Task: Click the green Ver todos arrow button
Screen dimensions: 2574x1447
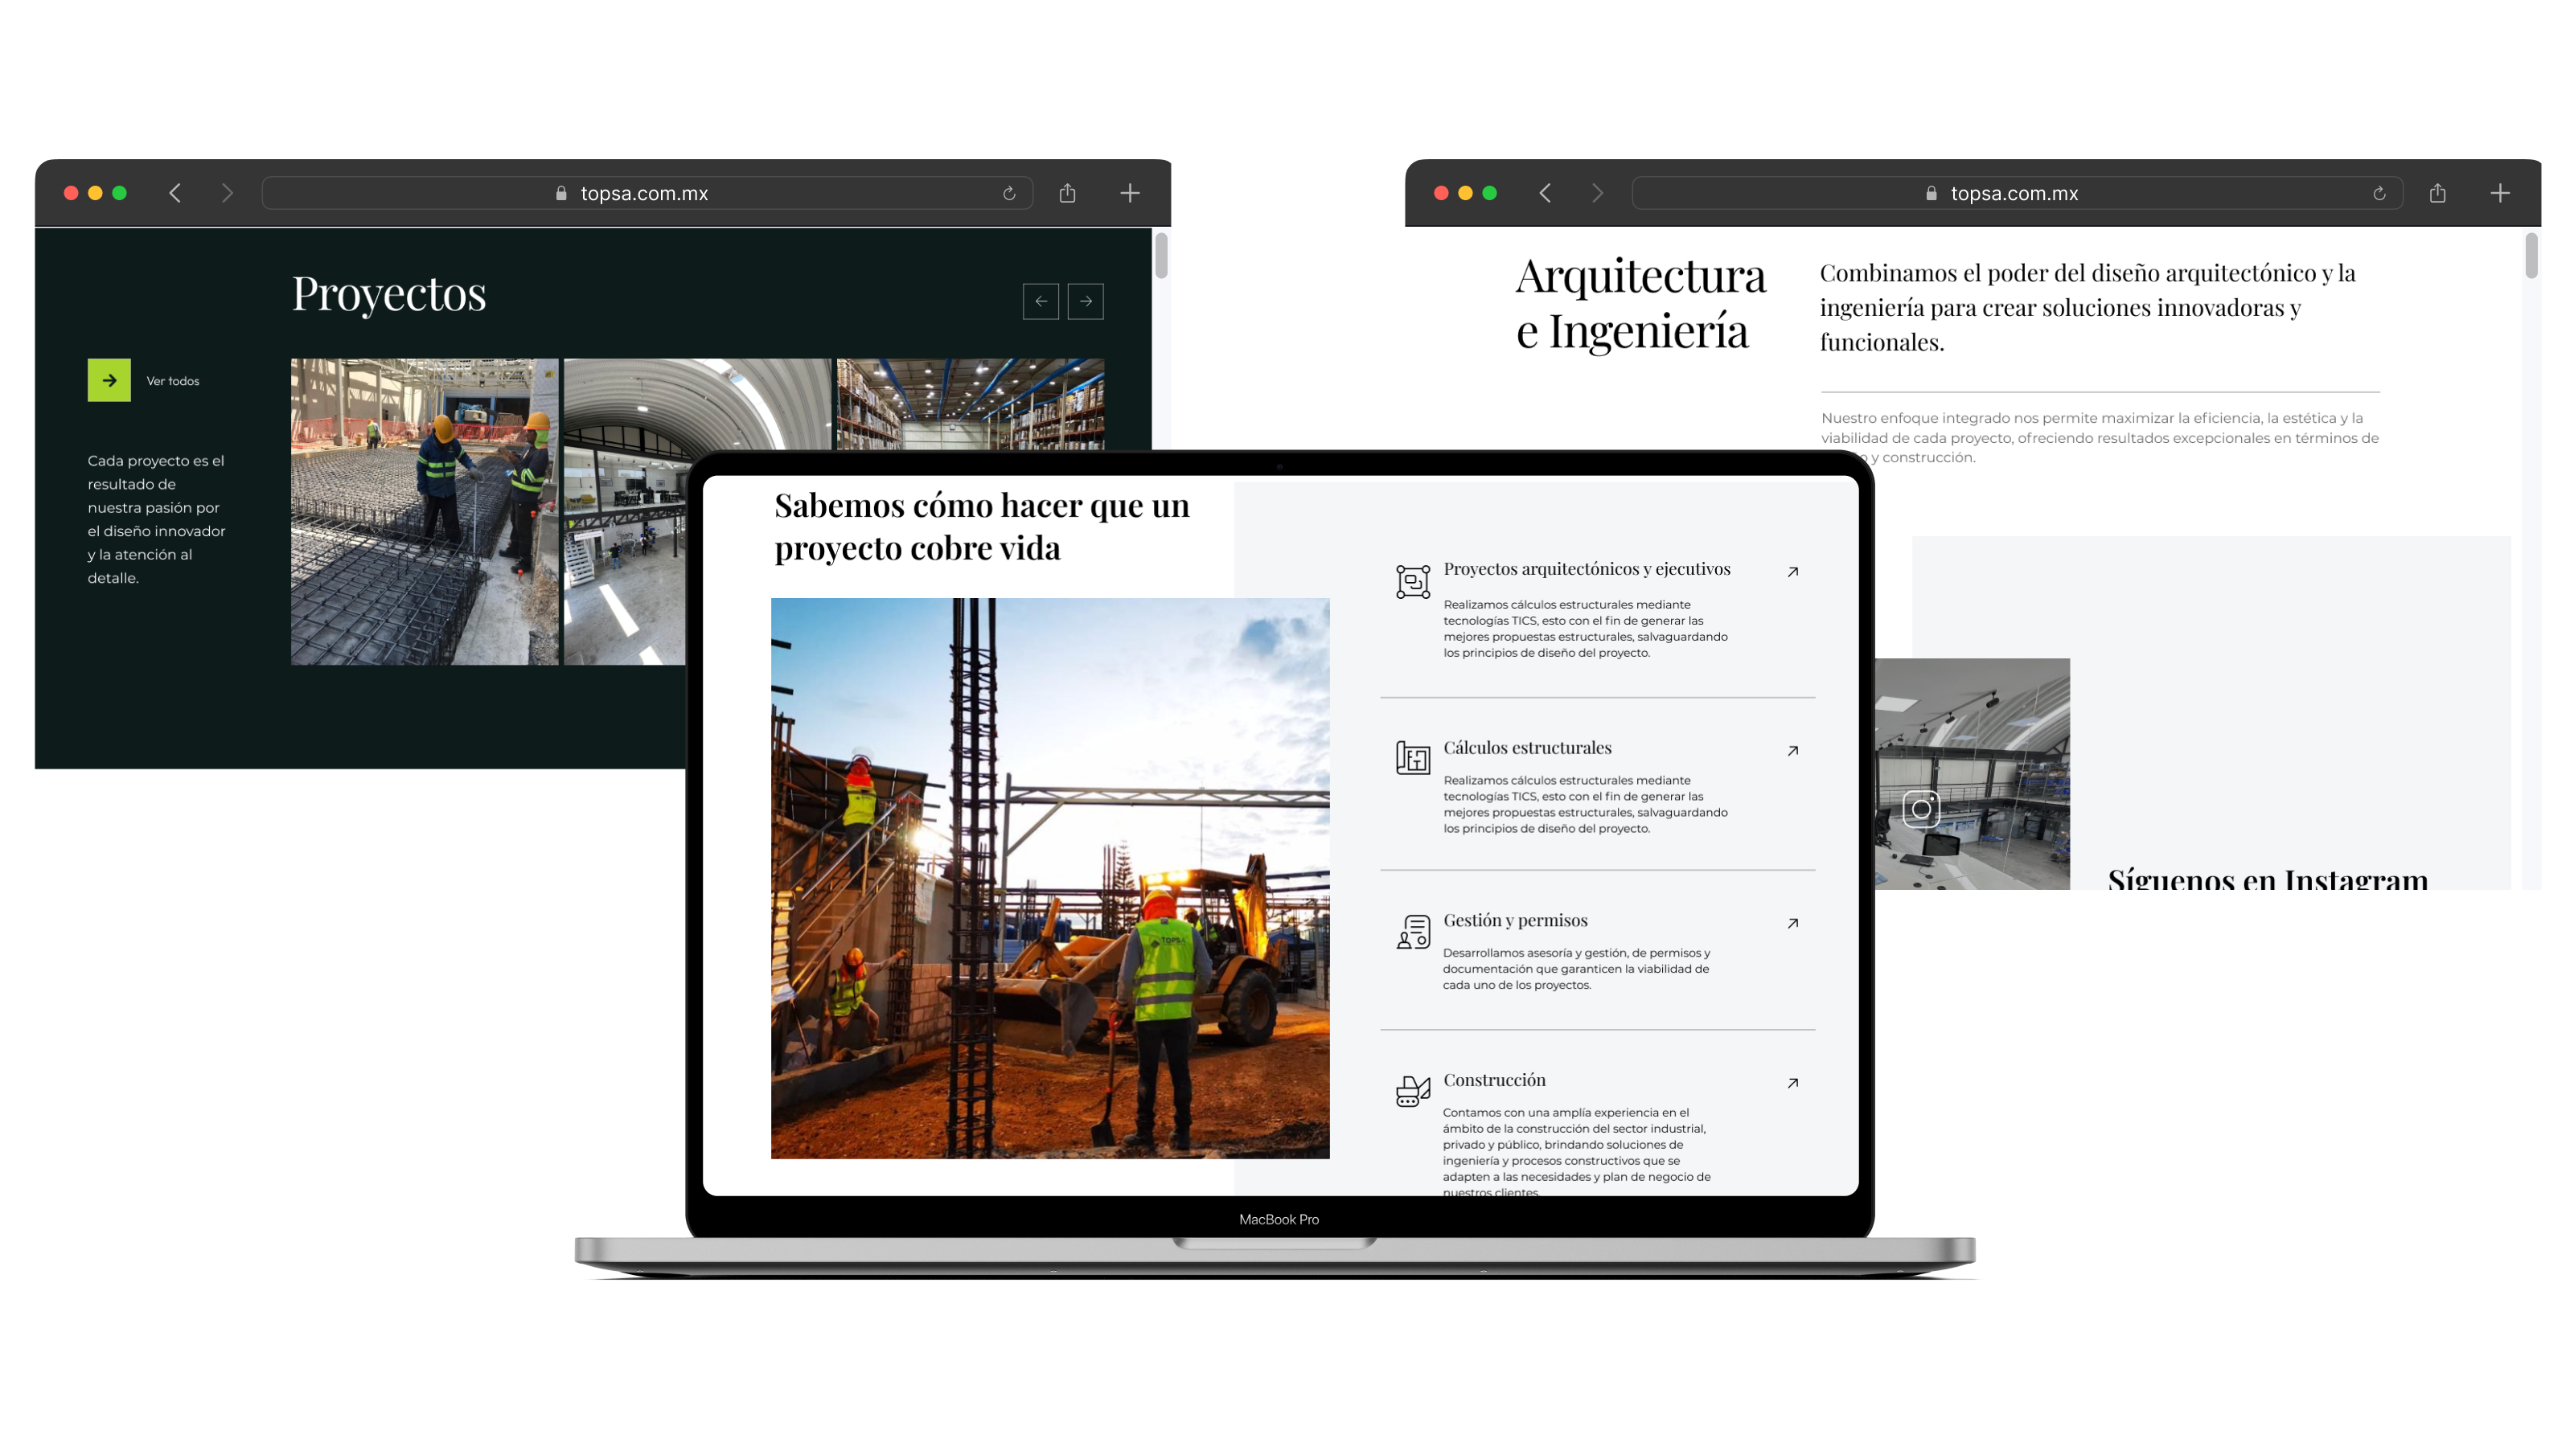Action: click(x=109, y=380)
